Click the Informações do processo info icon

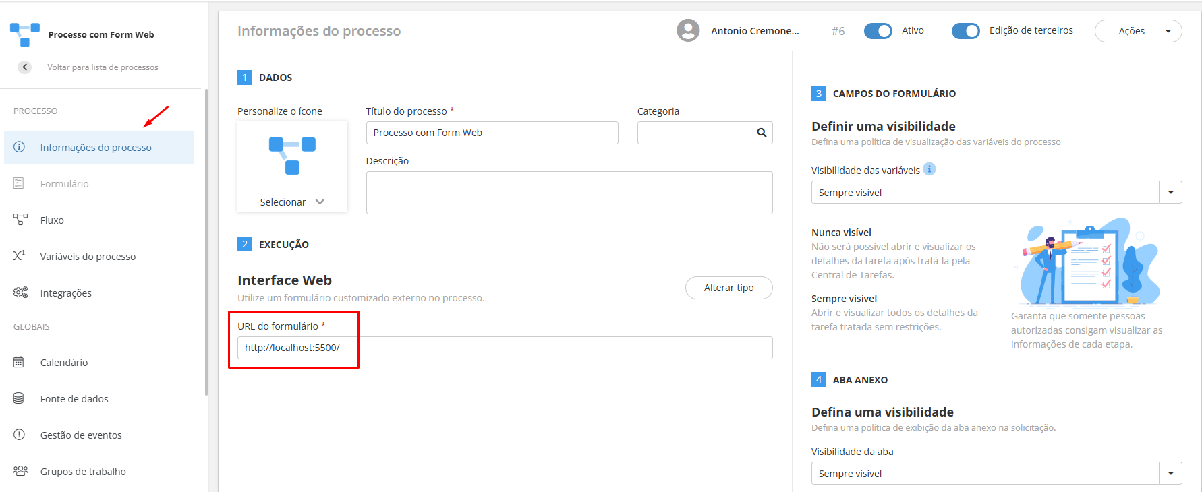click(20, 147)
